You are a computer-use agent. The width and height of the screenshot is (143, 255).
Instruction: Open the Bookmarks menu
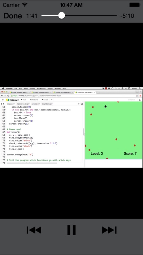pyautogui.click(x=41, y=88)
